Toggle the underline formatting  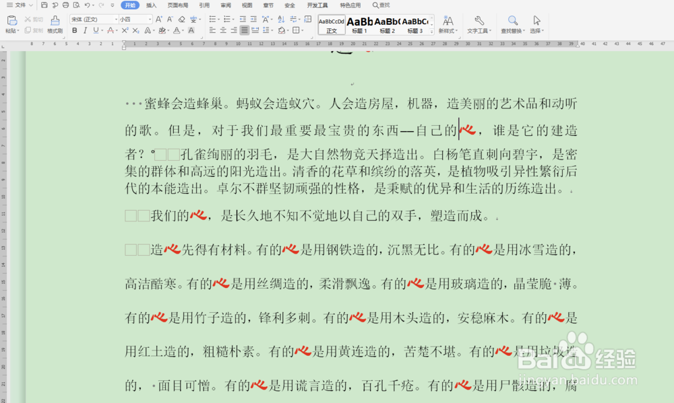95,31
